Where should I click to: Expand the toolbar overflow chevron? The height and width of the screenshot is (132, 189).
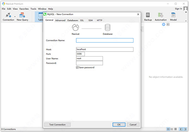coord(186,12)
